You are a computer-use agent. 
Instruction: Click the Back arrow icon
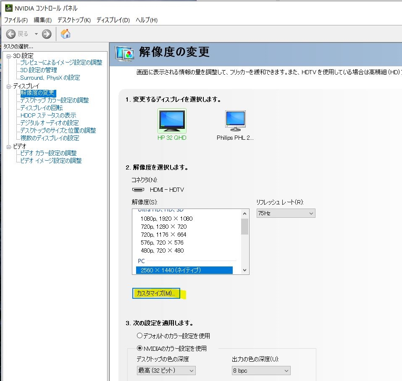11,34
